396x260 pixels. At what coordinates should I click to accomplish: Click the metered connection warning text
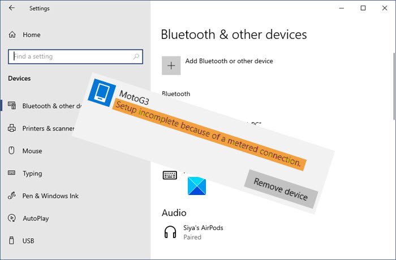click(209, 135)
